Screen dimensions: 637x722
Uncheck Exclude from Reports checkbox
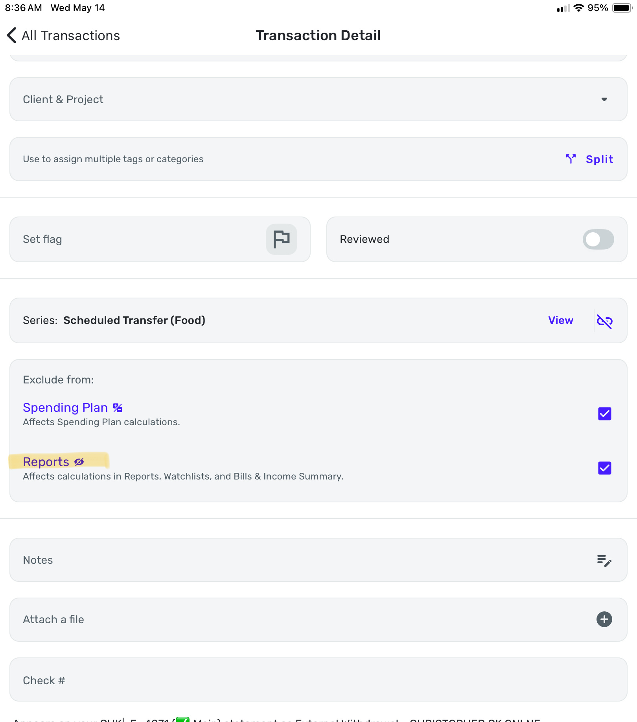(604, 468)
